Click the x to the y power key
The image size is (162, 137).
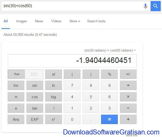54,119
